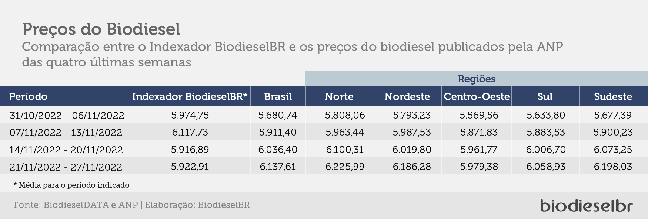Click the Fonte: BiodieselDATA e ANP footer text

coord(76,205)
